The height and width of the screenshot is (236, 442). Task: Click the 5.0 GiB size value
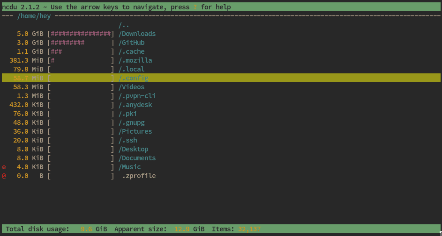click(x=30, y=34)
